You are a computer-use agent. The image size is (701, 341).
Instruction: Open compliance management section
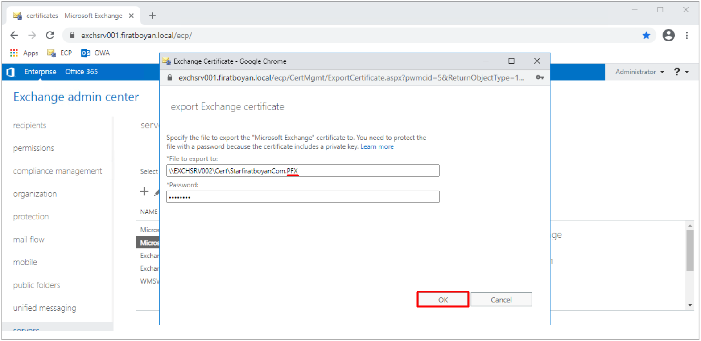[x=58, y=171]
